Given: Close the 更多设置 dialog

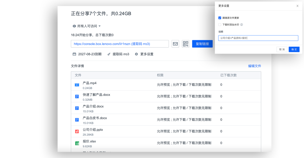Looking at the screenshot, I should point(298,6).
